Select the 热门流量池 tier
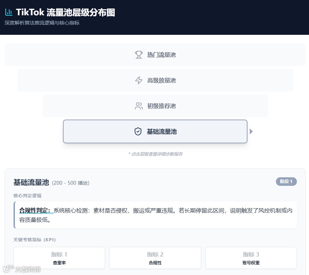Image resolution: width=309 pixels, height=275 pixels. click(155, 55)
